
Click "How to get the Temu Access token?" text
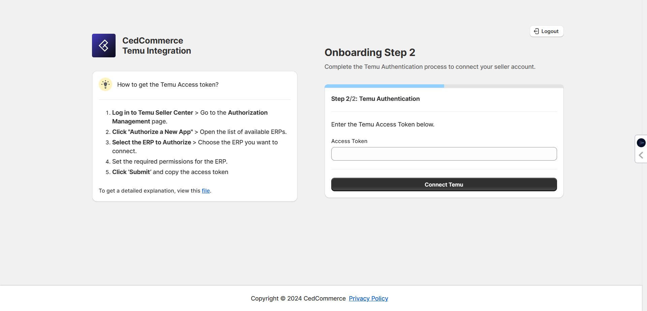pos(168,85)
